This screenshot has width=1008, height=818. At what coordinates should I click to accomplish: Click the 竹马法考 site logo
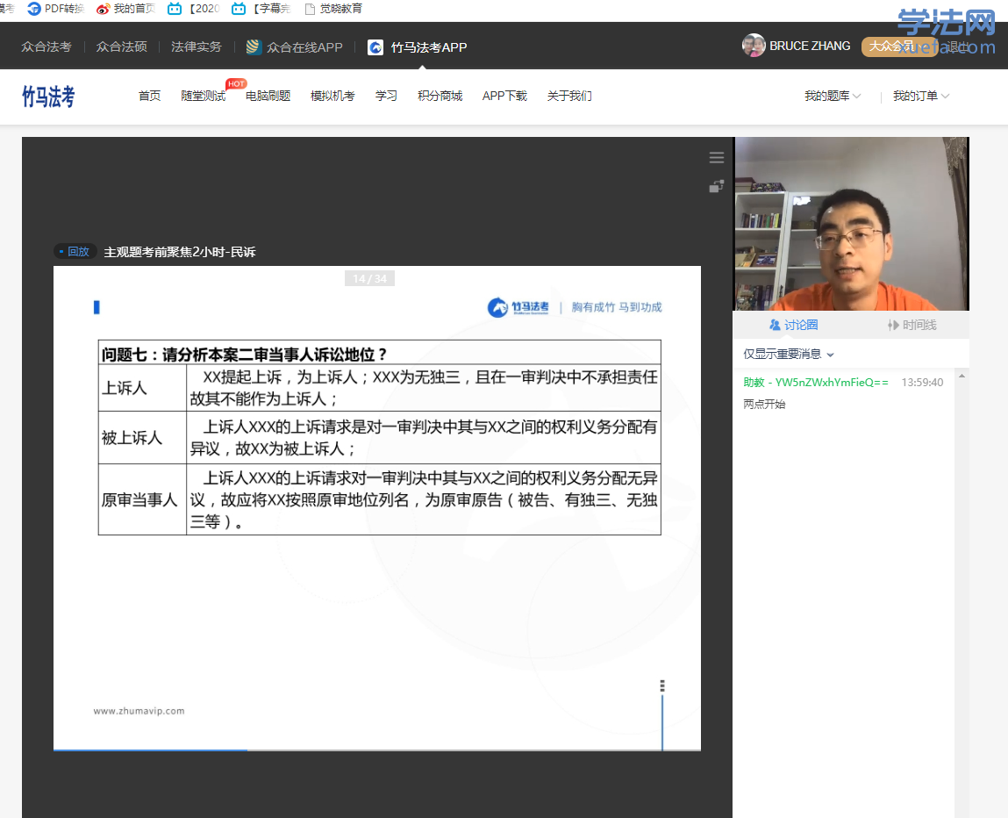point(49,97)
